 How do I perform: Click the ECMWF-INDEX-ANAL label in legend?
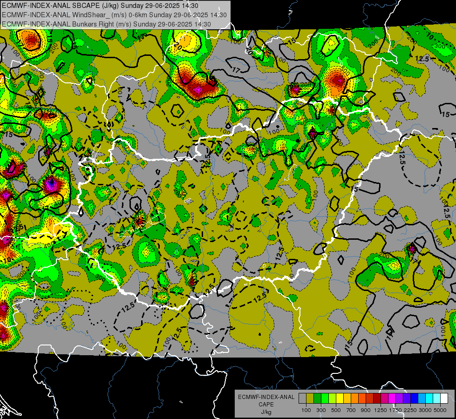[266, 397]
